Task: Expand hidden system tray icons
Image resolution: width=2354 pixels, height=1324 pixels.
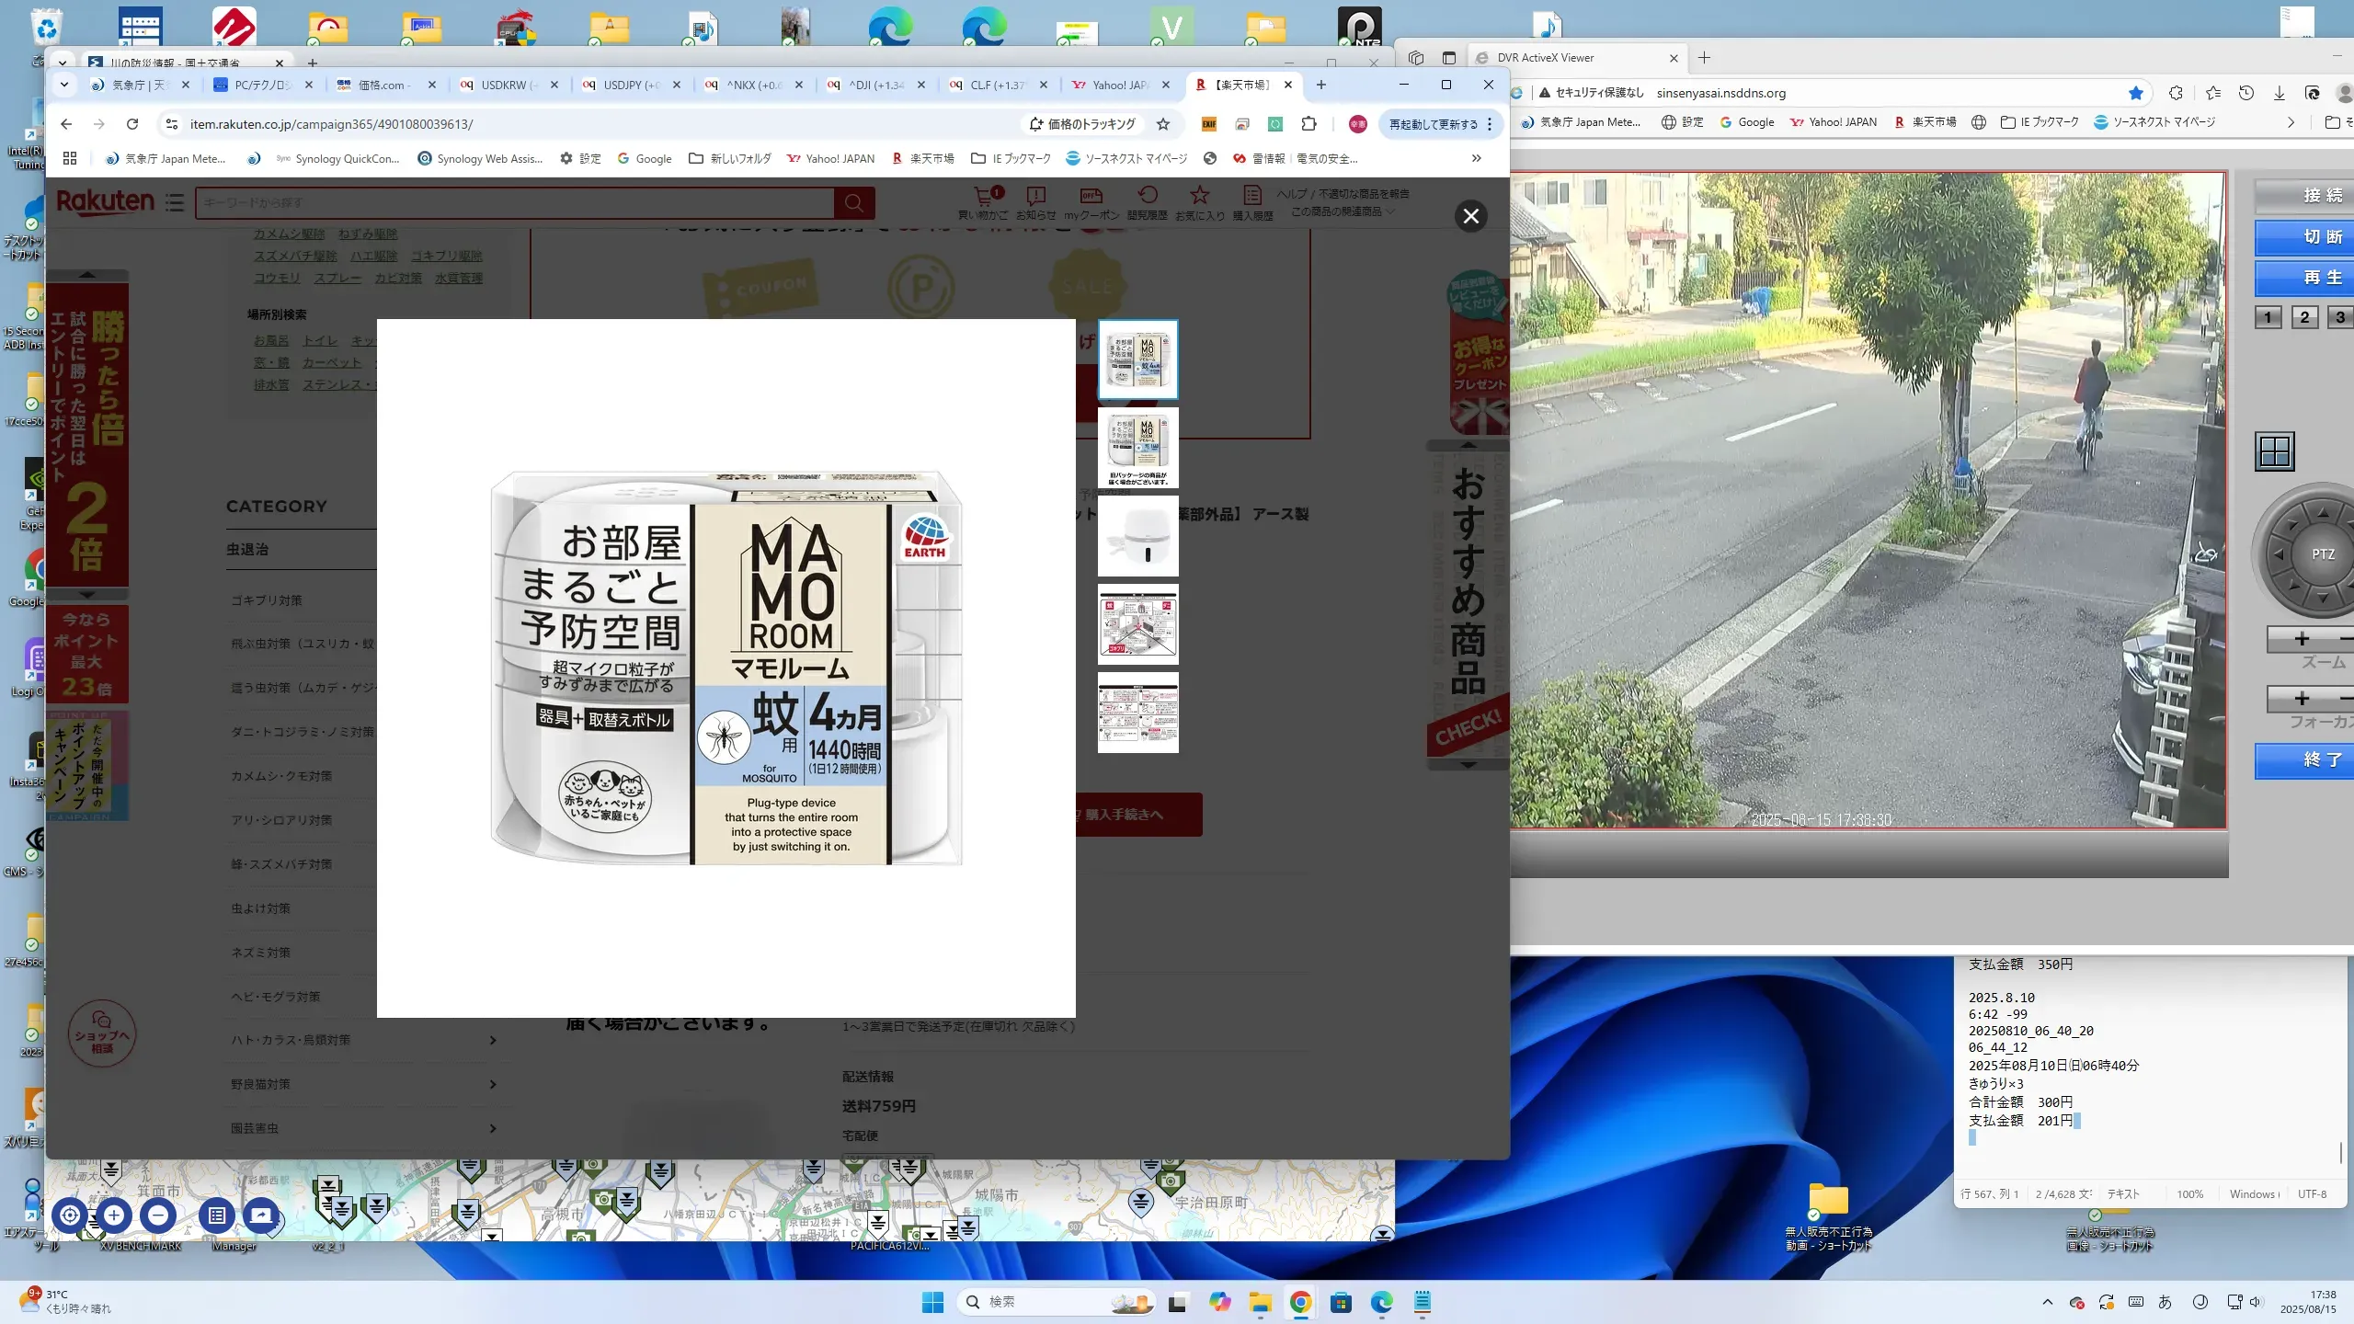Action: (x=2047, y=1302)
